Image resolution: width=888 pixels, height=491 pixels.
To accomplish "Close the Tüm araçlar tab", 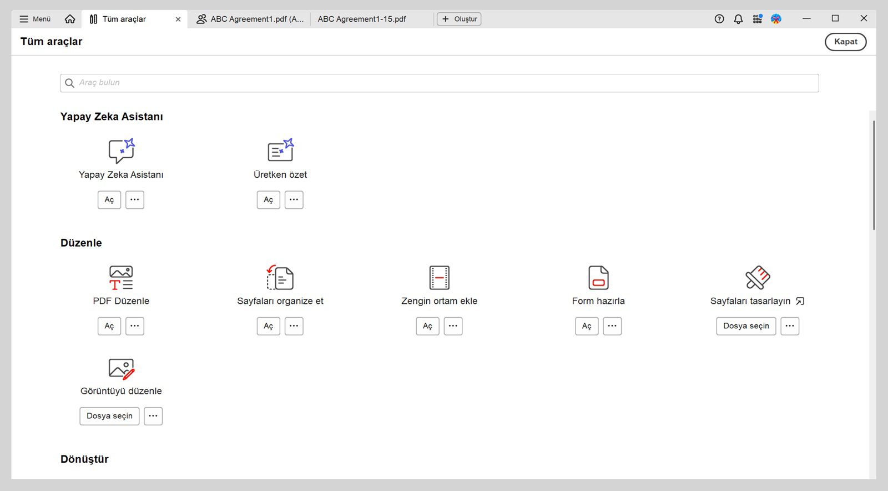I will point(178,19).
